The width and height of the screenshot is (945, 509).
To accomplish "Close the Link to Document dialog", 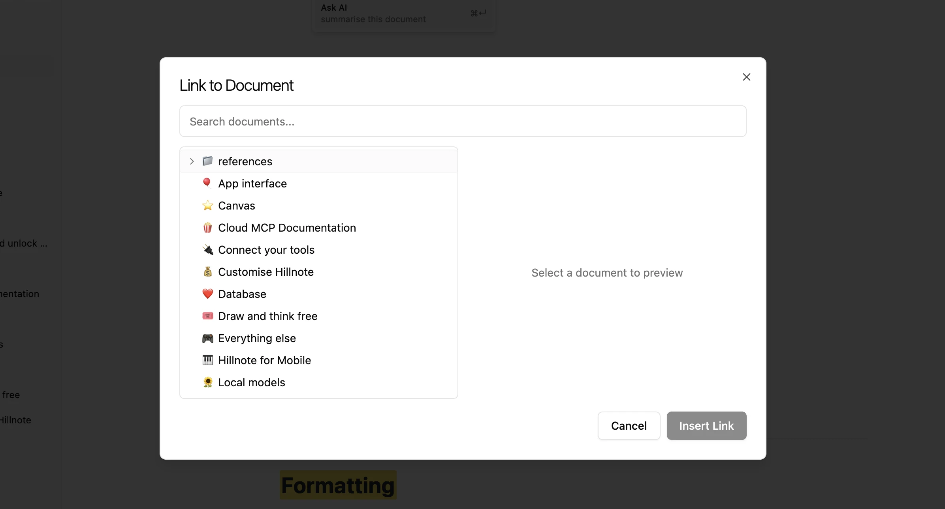I will [746, 77].
